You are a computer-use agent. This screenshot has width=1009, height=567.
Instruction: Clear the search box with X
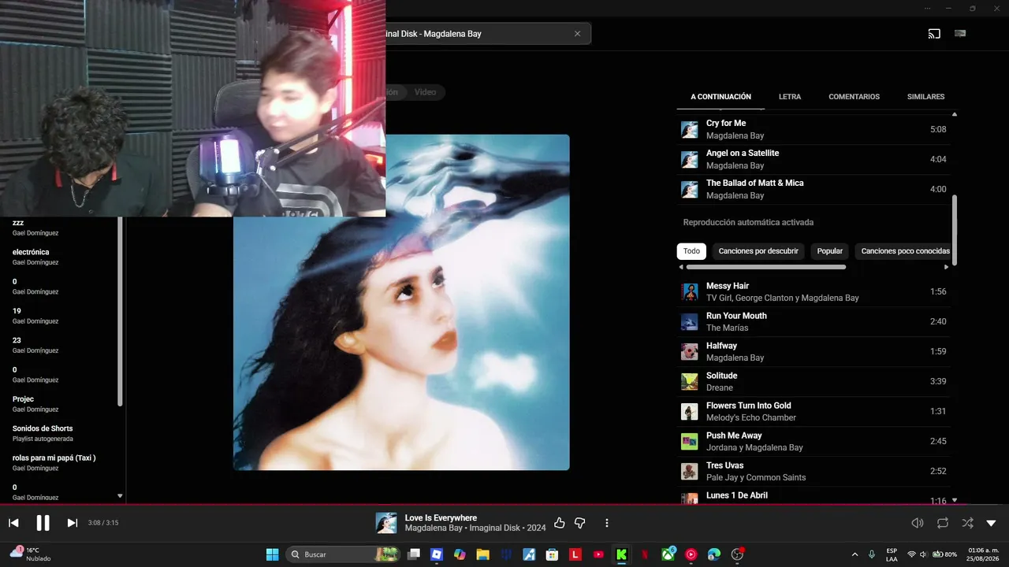tap(577, 34)
